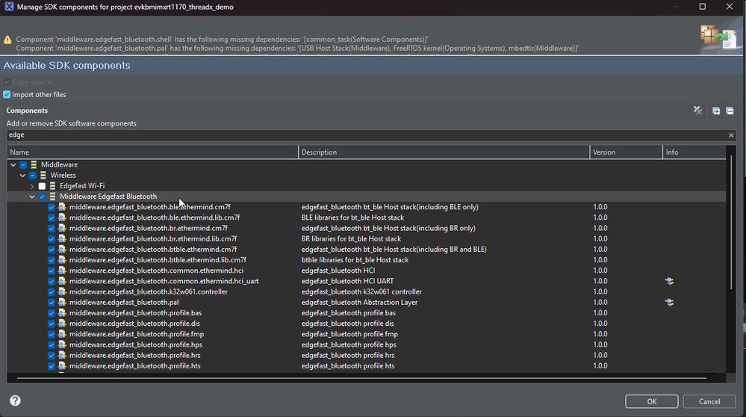Clear the 'edge' filter with the X
This screenshot has width=746, height=417.
pyautogui.click(x=731, y=135)
